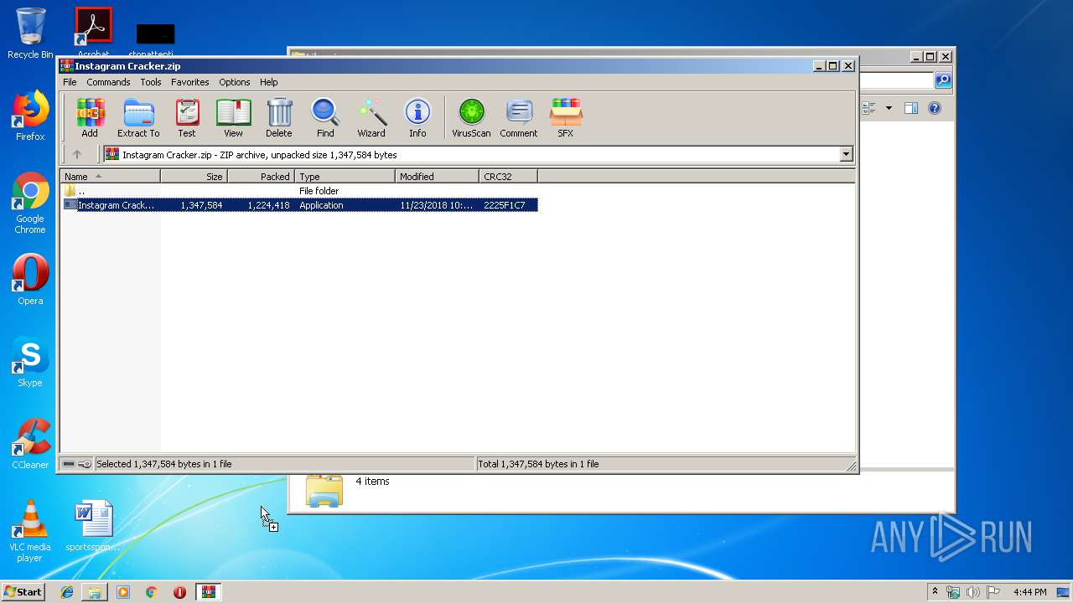Sort by the Modified column header

click(438, 177)
